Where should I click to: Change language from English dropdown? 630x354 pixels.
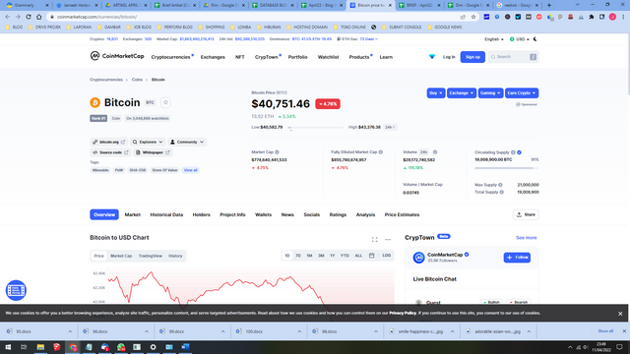coord(494,39)
